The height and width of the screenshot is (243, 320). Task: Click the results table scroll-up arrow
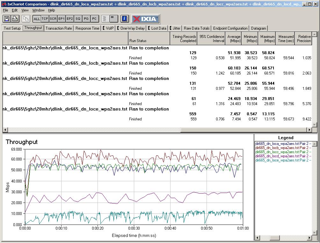click(x=315, y=34)
